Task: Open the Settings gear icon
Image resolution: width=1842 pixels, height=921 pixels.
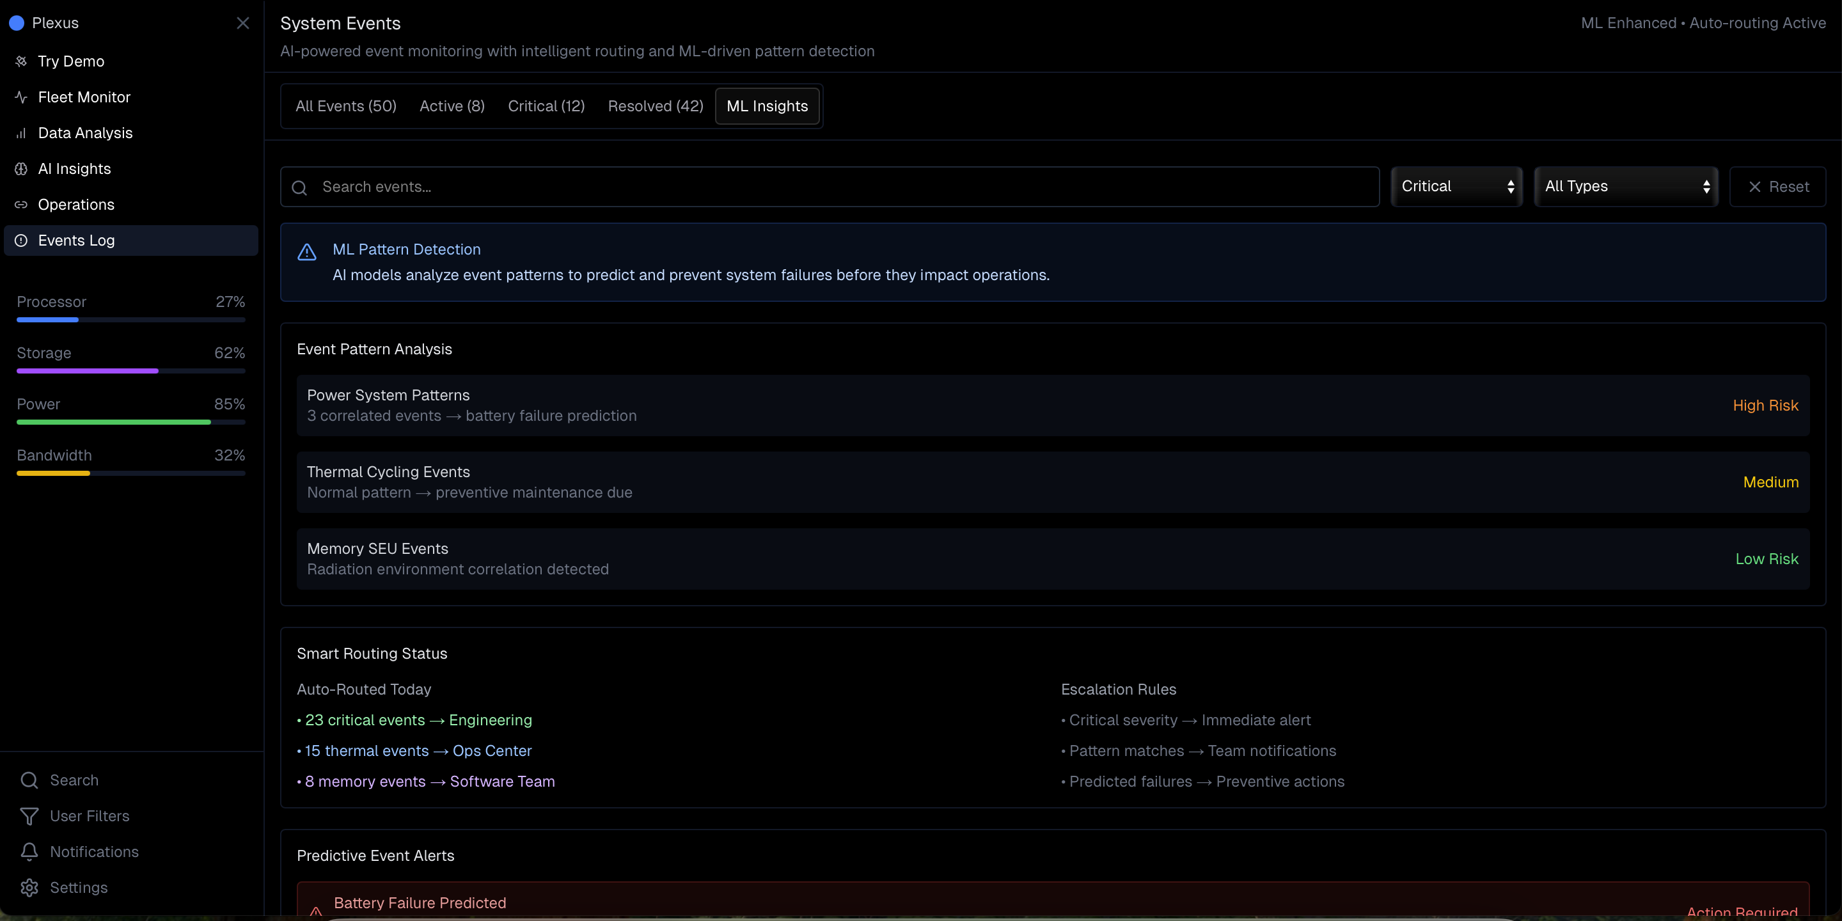Action: (29, 887)
